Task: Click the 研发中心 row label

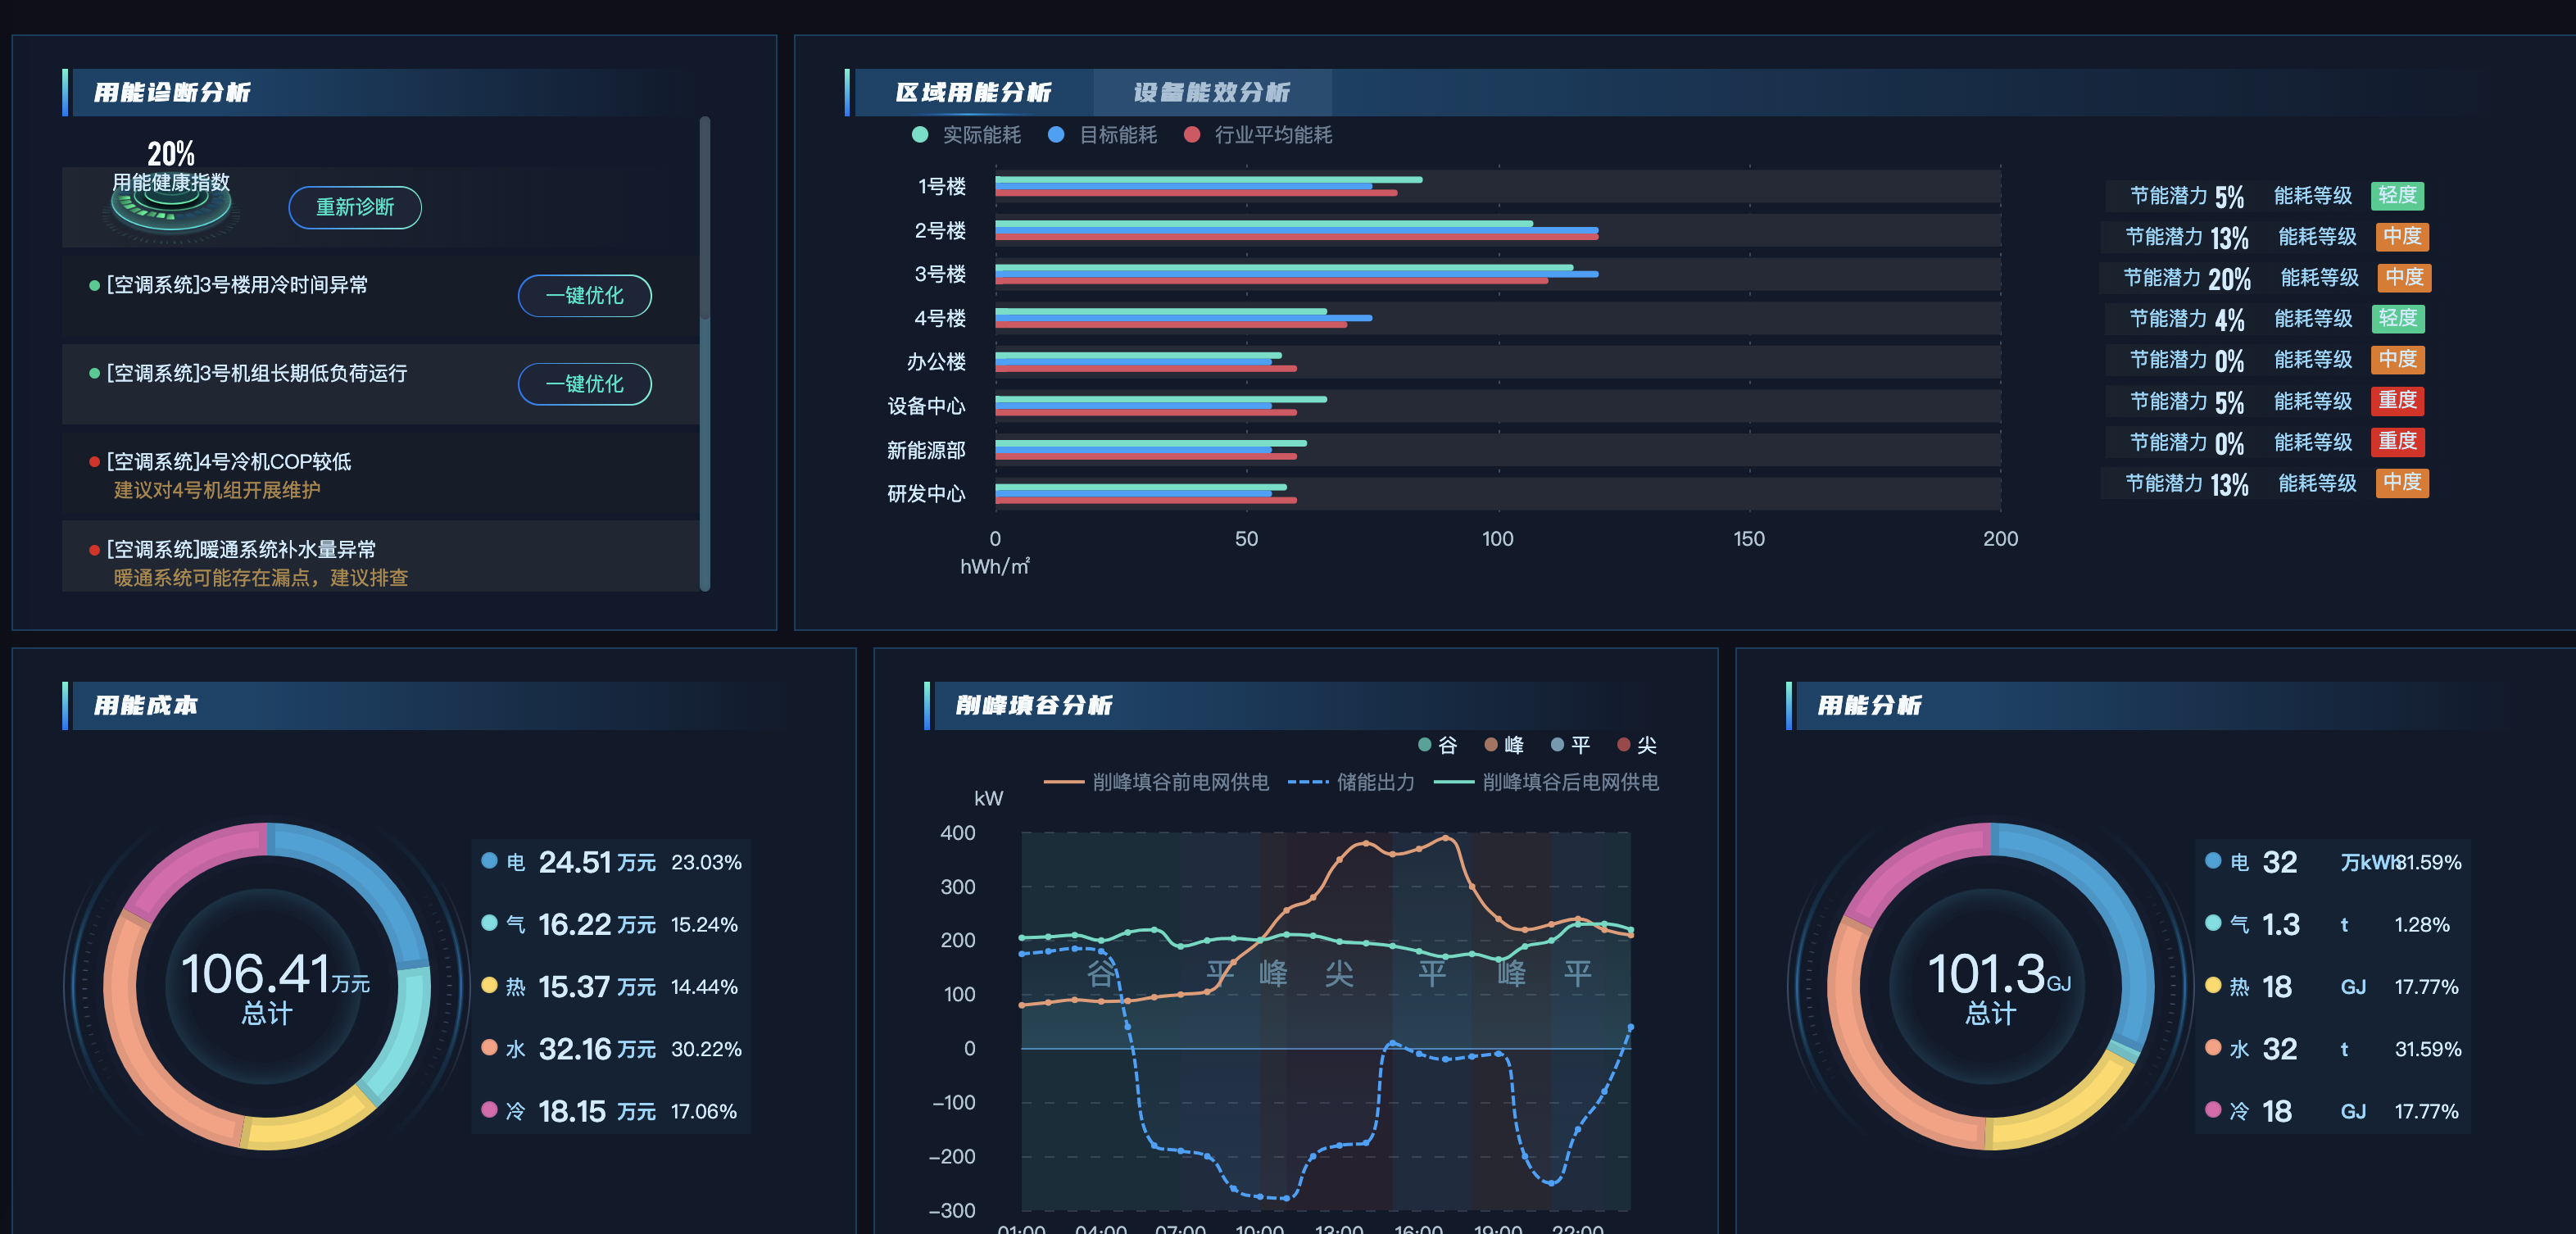Action: coord(927,494)
